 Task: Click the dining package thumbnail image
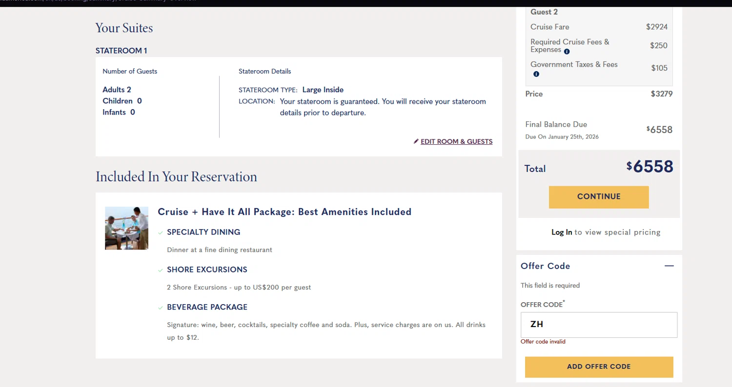click(127, 228)
